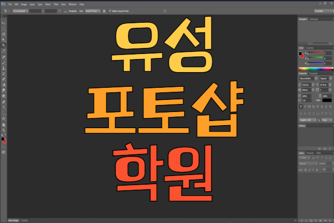Open the Window menu

73,4
